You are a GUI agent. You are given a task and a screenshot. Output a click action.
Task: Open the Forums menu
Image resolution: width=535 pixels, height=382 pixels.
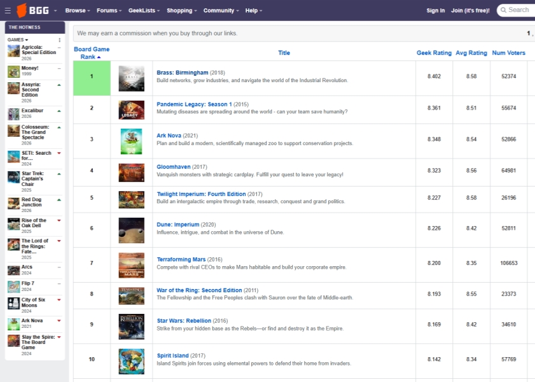pos(110,11)
